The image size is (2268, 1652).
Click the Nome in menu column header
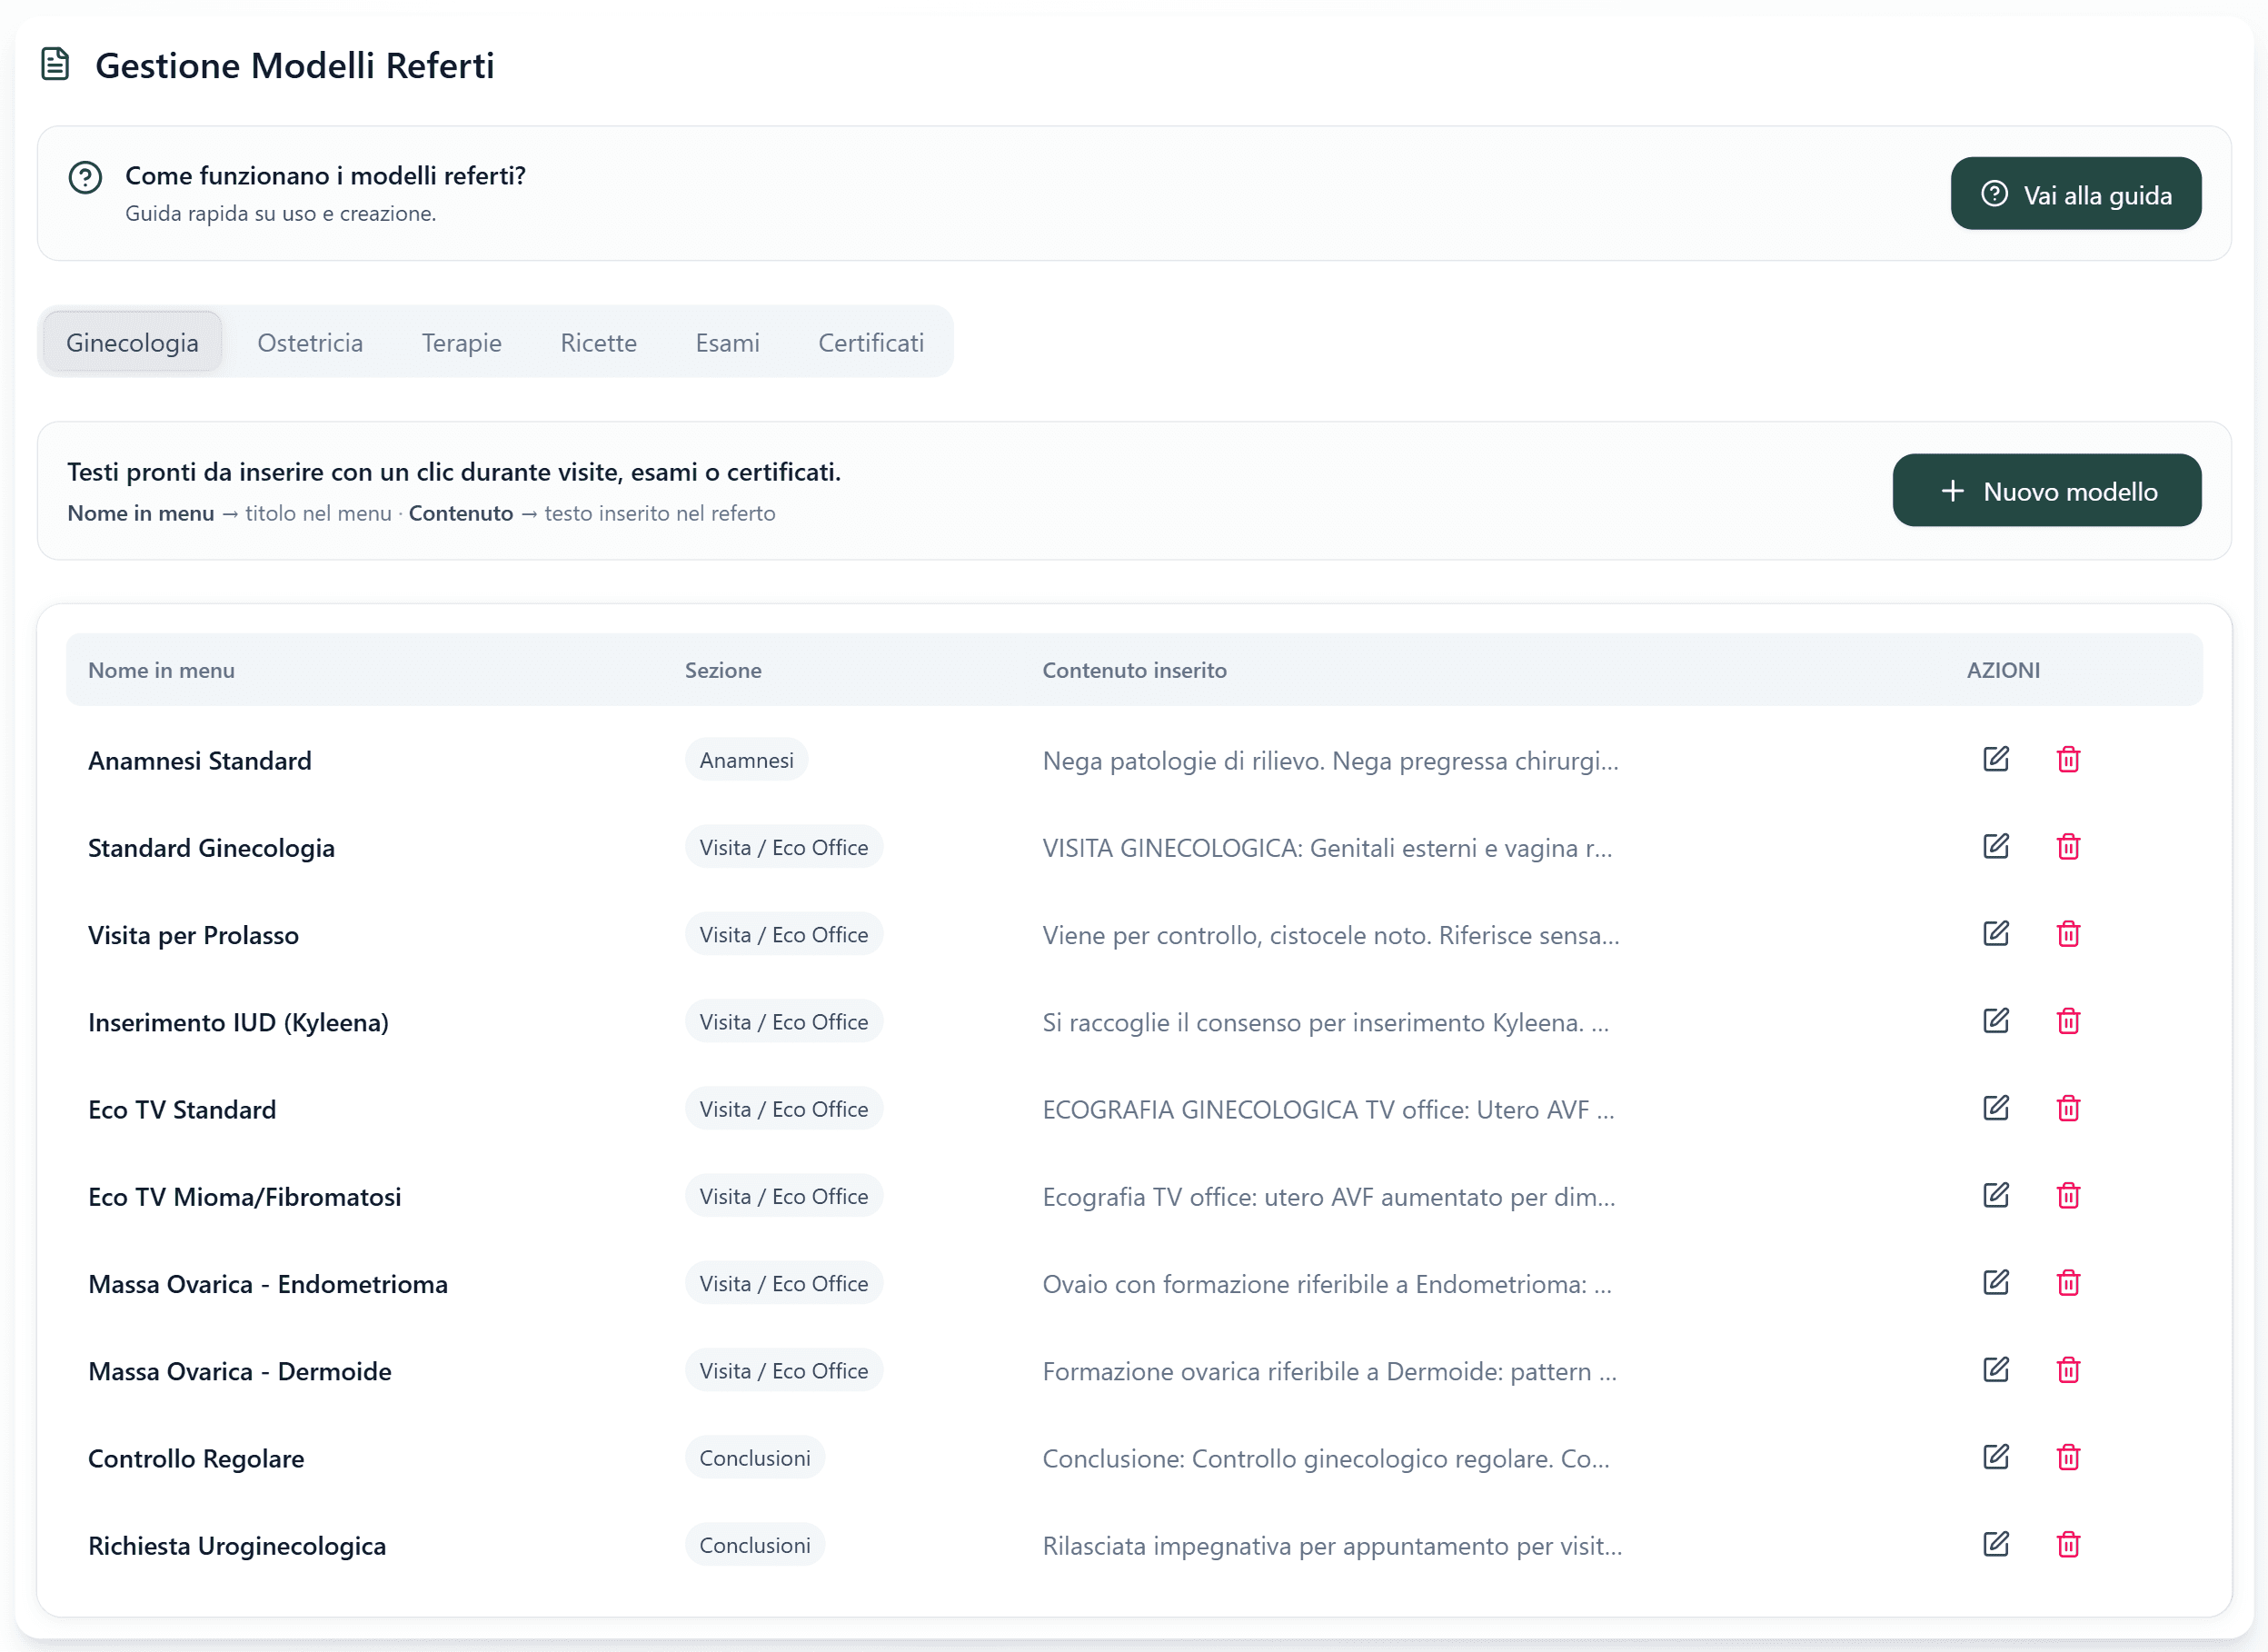point(161,670)
